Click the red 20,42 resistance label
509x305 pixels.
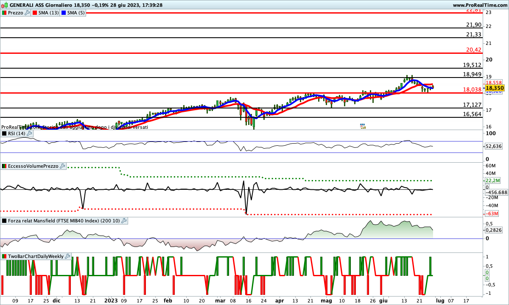click(474, 50)
